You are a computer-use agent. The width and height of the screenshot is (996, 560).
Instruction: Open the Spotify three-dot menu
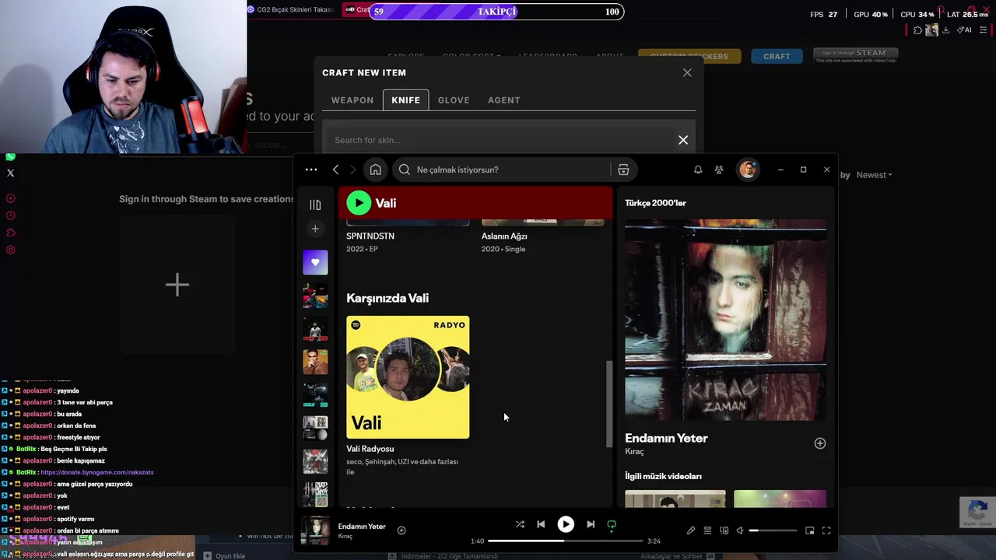(311, 170)
